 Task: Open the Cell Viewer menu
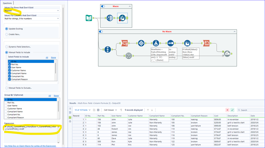click(x=110, y=110)
